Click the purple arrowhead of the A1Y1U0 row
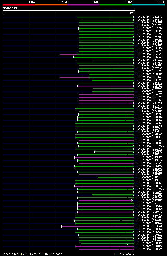Image resolution: width=167 pixels, height=256 pixels. pos(132,201)
